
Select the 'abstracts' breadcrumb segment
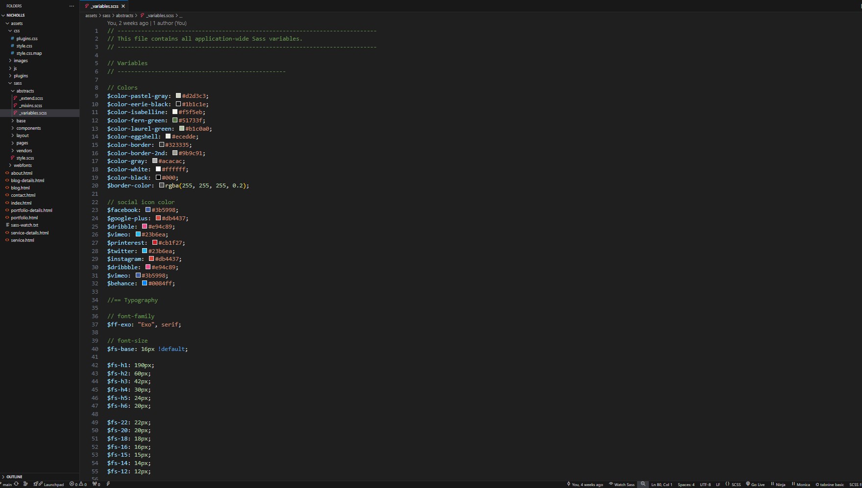pos(124,16)
